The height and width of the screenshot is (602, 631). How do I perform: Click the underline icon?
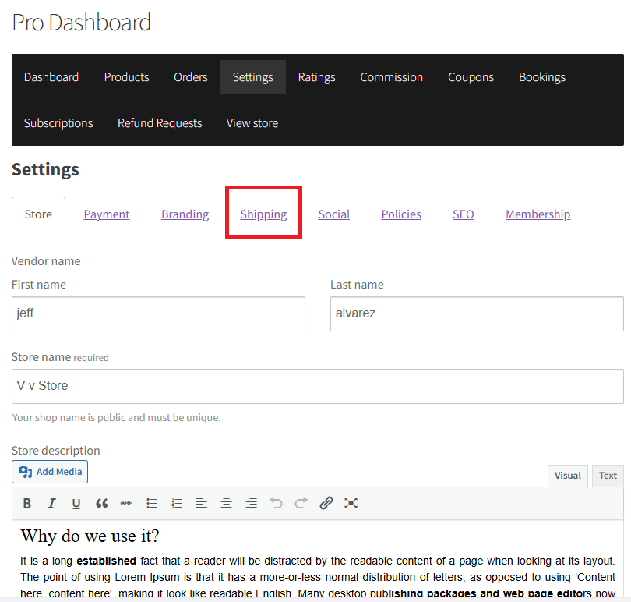pos(76,504)
